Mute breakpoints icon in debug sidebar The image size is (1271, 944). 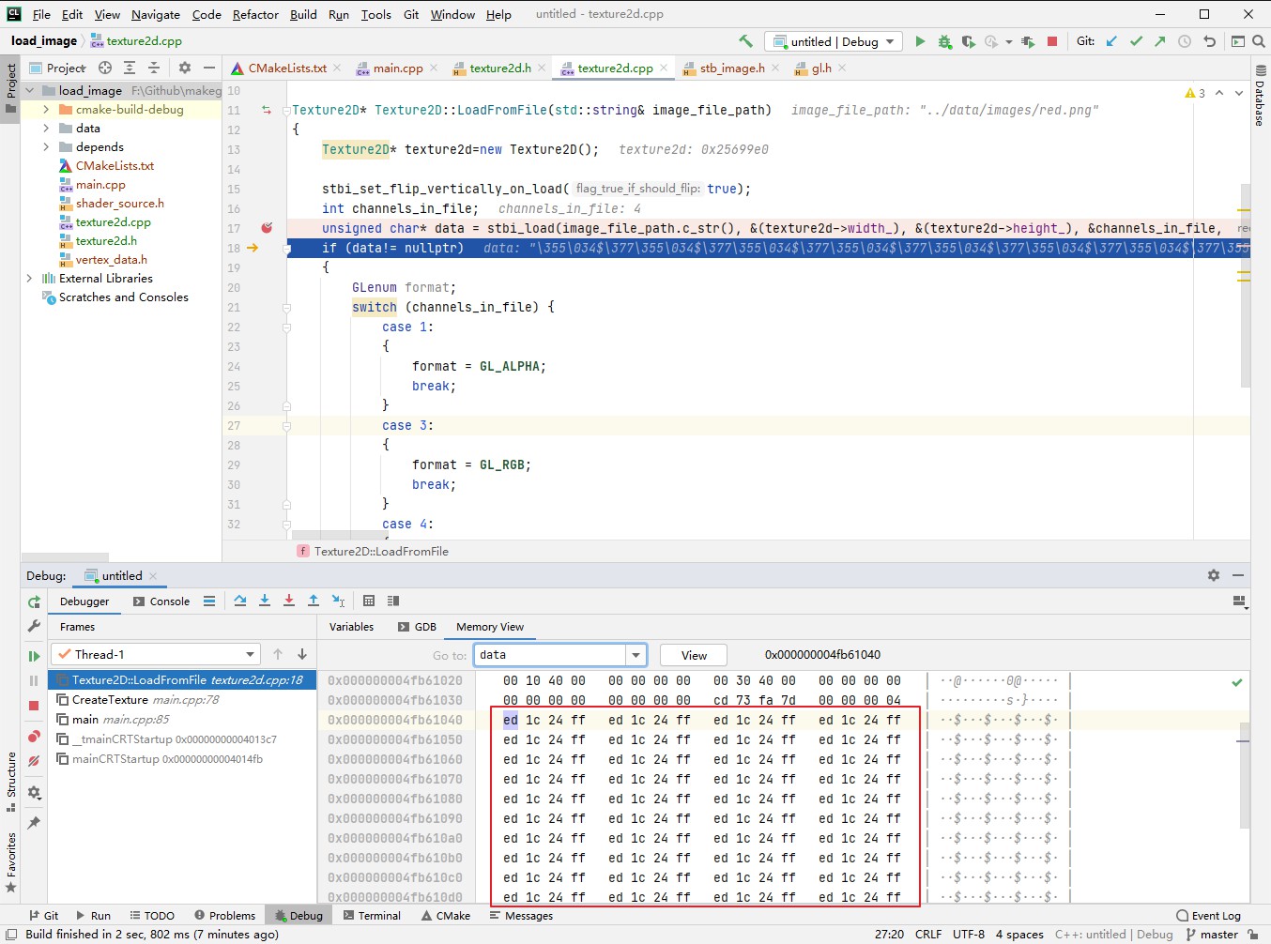tap(34, 761)
